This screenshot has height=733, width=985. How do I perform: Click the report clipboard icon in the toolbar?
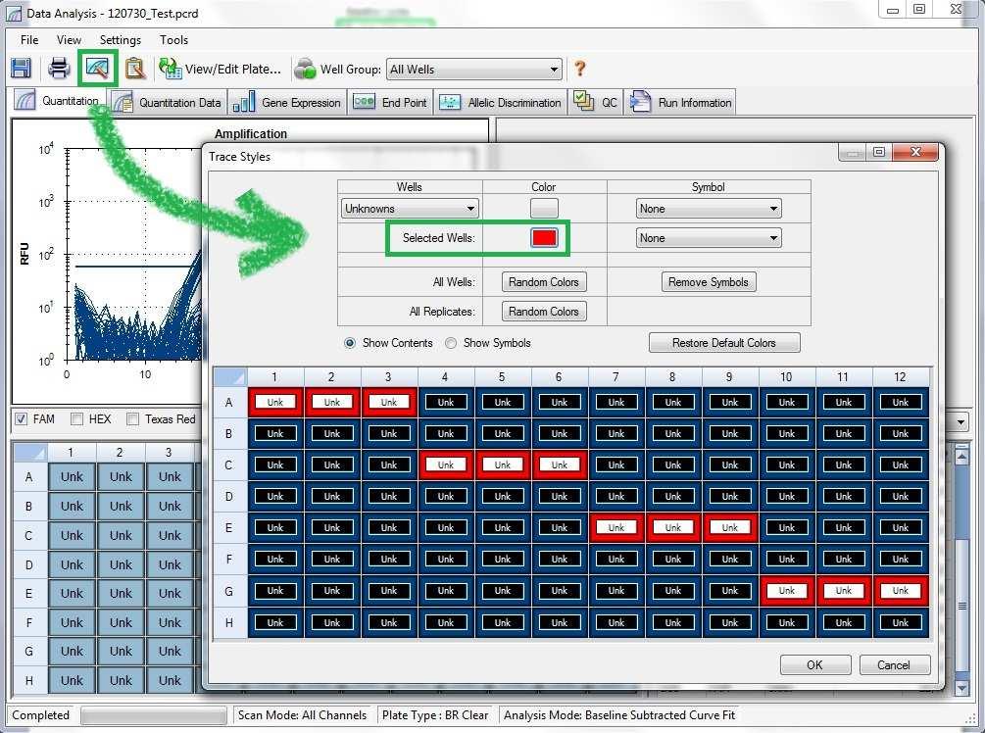point(135,68)
